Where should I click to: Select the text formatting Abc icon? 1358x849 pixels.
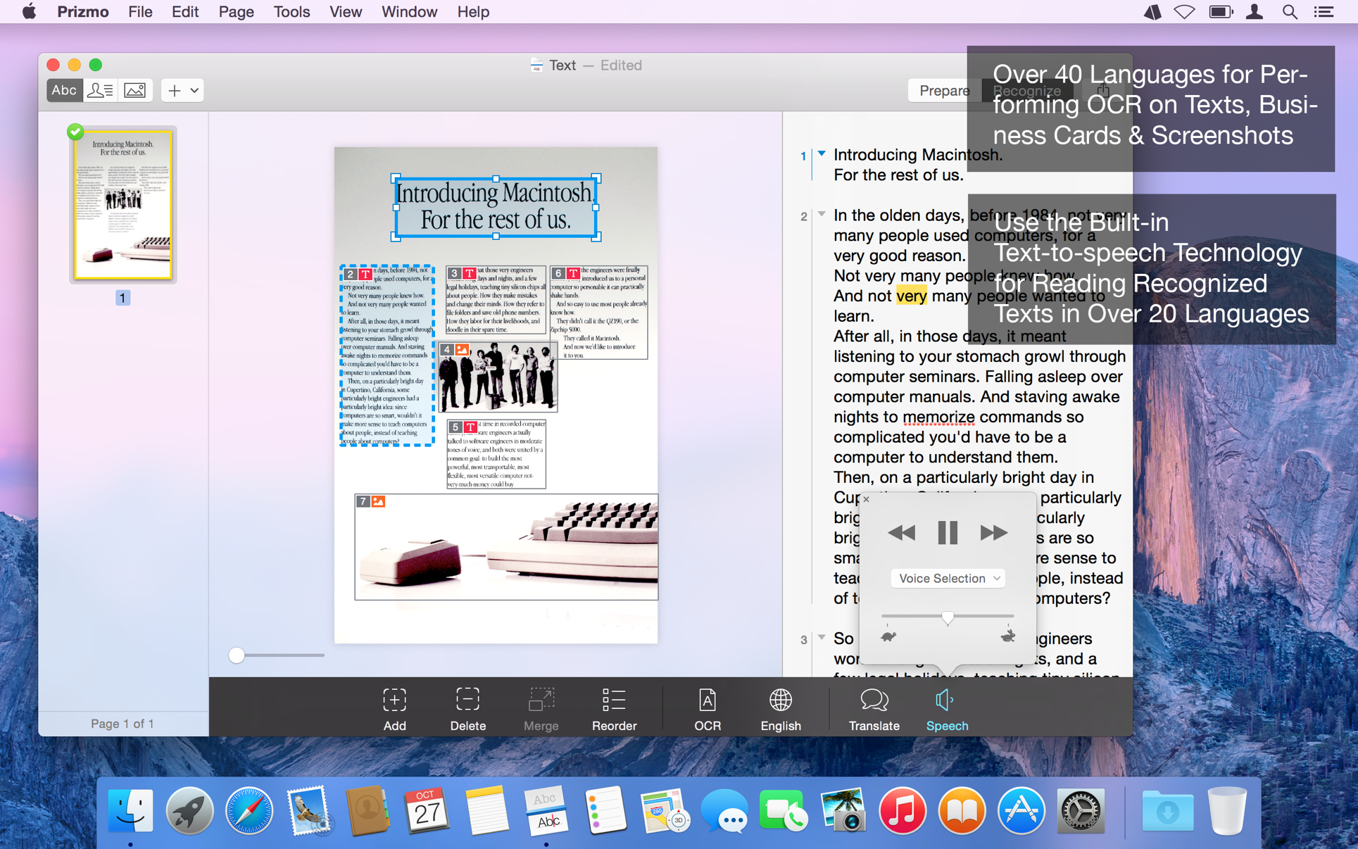pyautogui.click(x=63, y=89)
